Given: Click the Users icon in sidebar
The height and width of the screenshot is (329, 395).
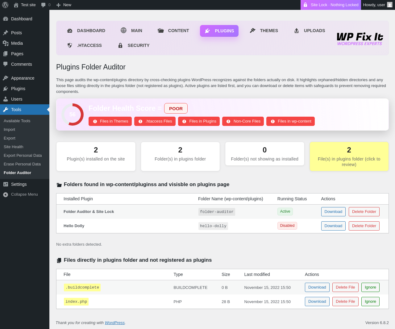Looking at the screenshot, I should click(6, 99).
